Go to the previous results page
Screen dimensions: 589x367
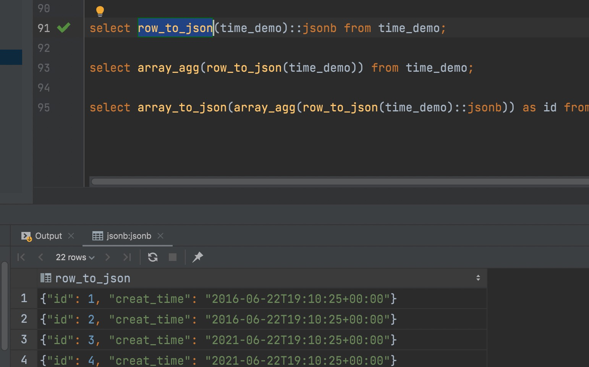click(x=40, y=257)
